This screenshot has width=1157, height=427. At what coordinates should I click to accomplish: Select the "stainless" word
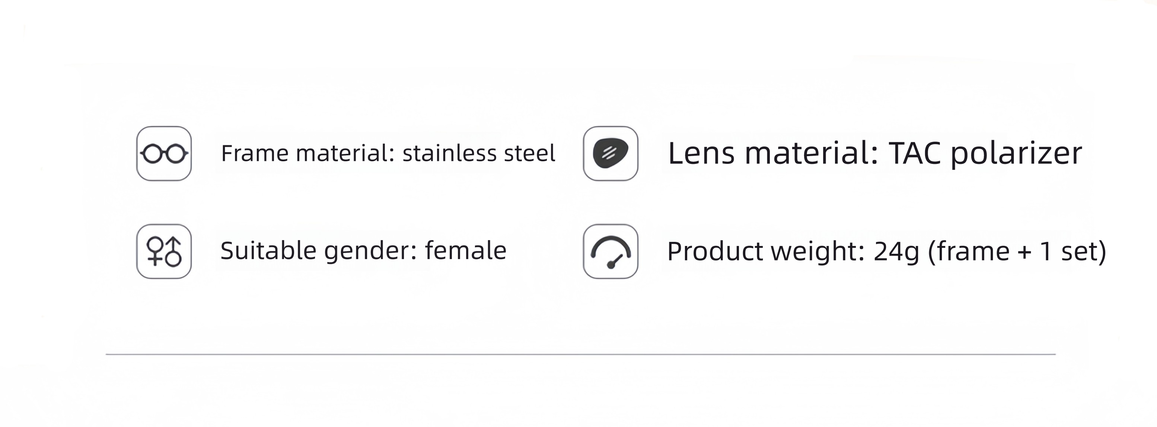(450, 153)
